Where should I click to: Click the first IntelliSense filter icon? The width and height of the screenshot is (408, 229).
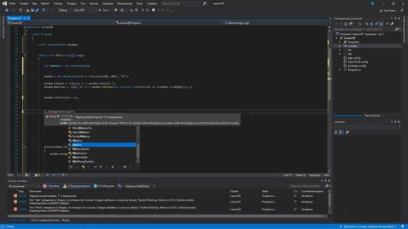pyautogui.click(x=71, y=167)
